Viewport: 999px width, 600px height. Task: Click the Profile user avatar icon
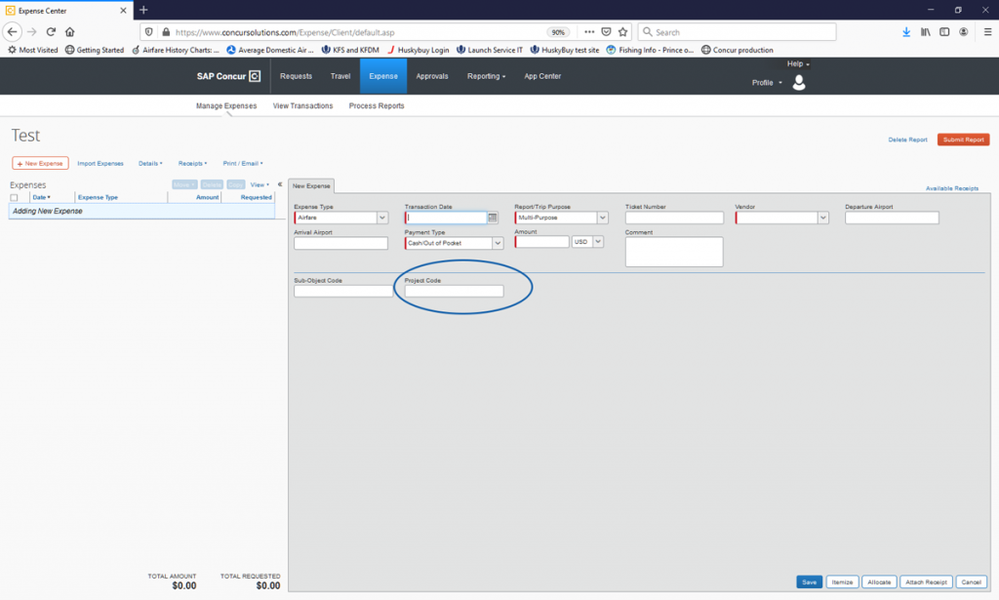click(x=799, y=83)
